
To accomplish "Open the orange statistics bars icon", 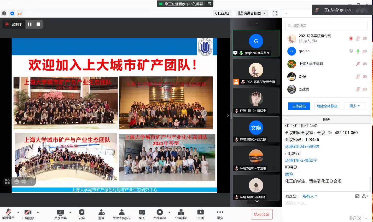I will (20, 13).
